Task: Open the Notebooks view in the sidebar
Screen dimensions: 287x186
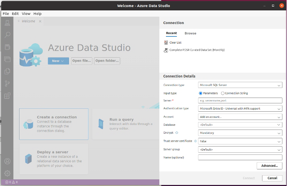Action: click(x=7, y=47)
